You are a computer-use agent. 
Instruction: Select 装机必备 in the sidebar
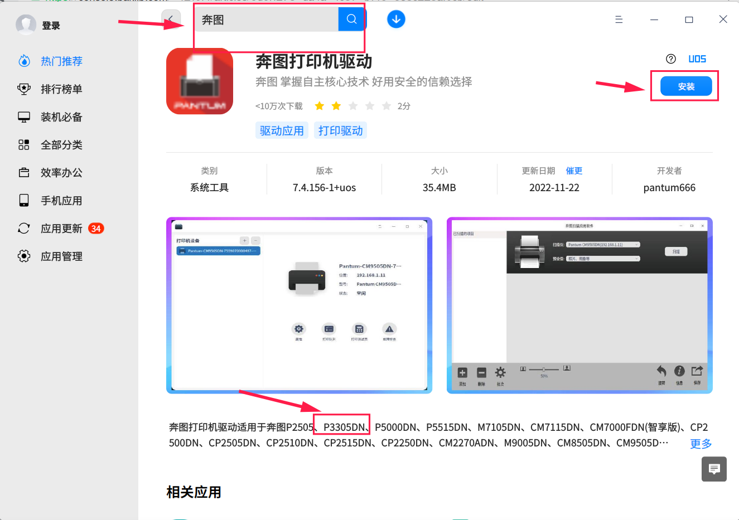tap(61, 117)
